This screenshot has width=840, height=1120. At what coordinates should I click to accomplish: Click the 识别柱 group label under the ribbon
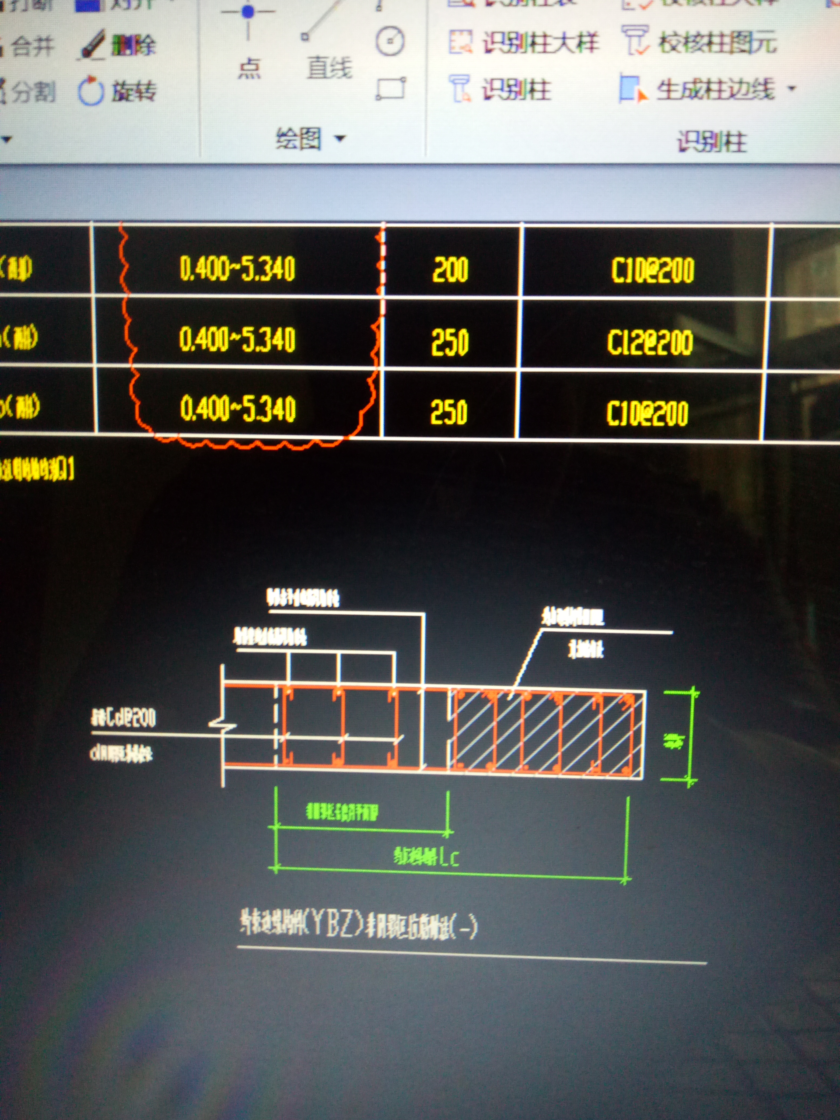click(712, 141)
